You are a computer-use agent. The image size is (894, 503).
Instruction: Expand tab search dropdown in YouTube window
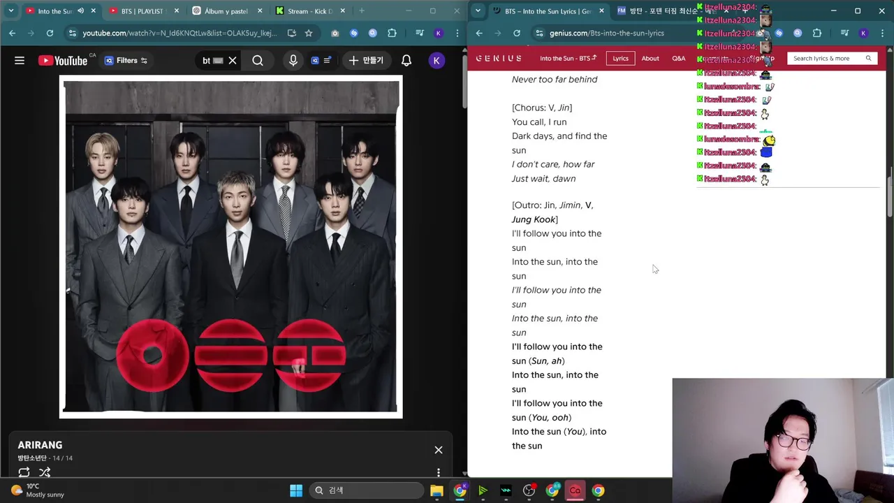(10, 10)
